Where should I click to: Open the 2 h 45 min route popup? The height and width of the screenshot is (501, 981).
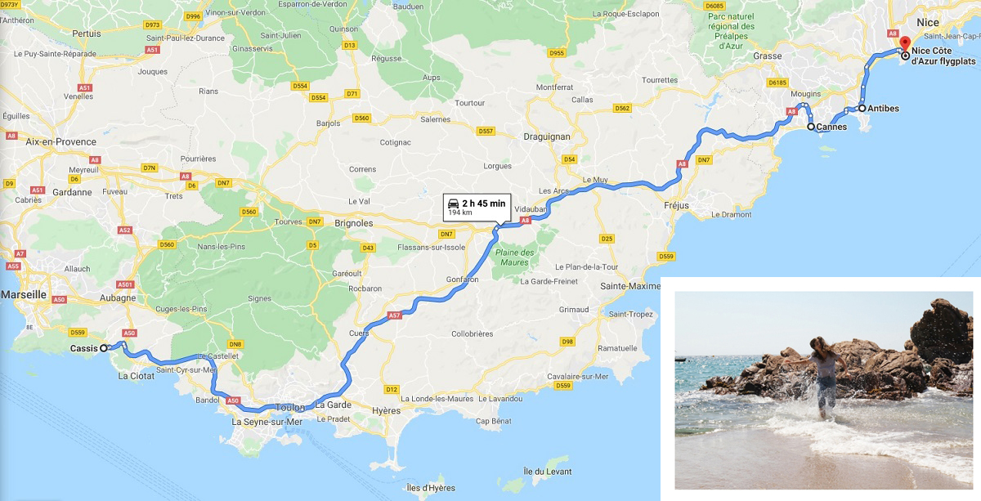tap(476, 207)
